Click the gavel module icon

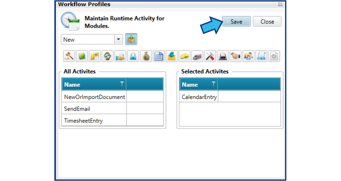tap(69, 56)
